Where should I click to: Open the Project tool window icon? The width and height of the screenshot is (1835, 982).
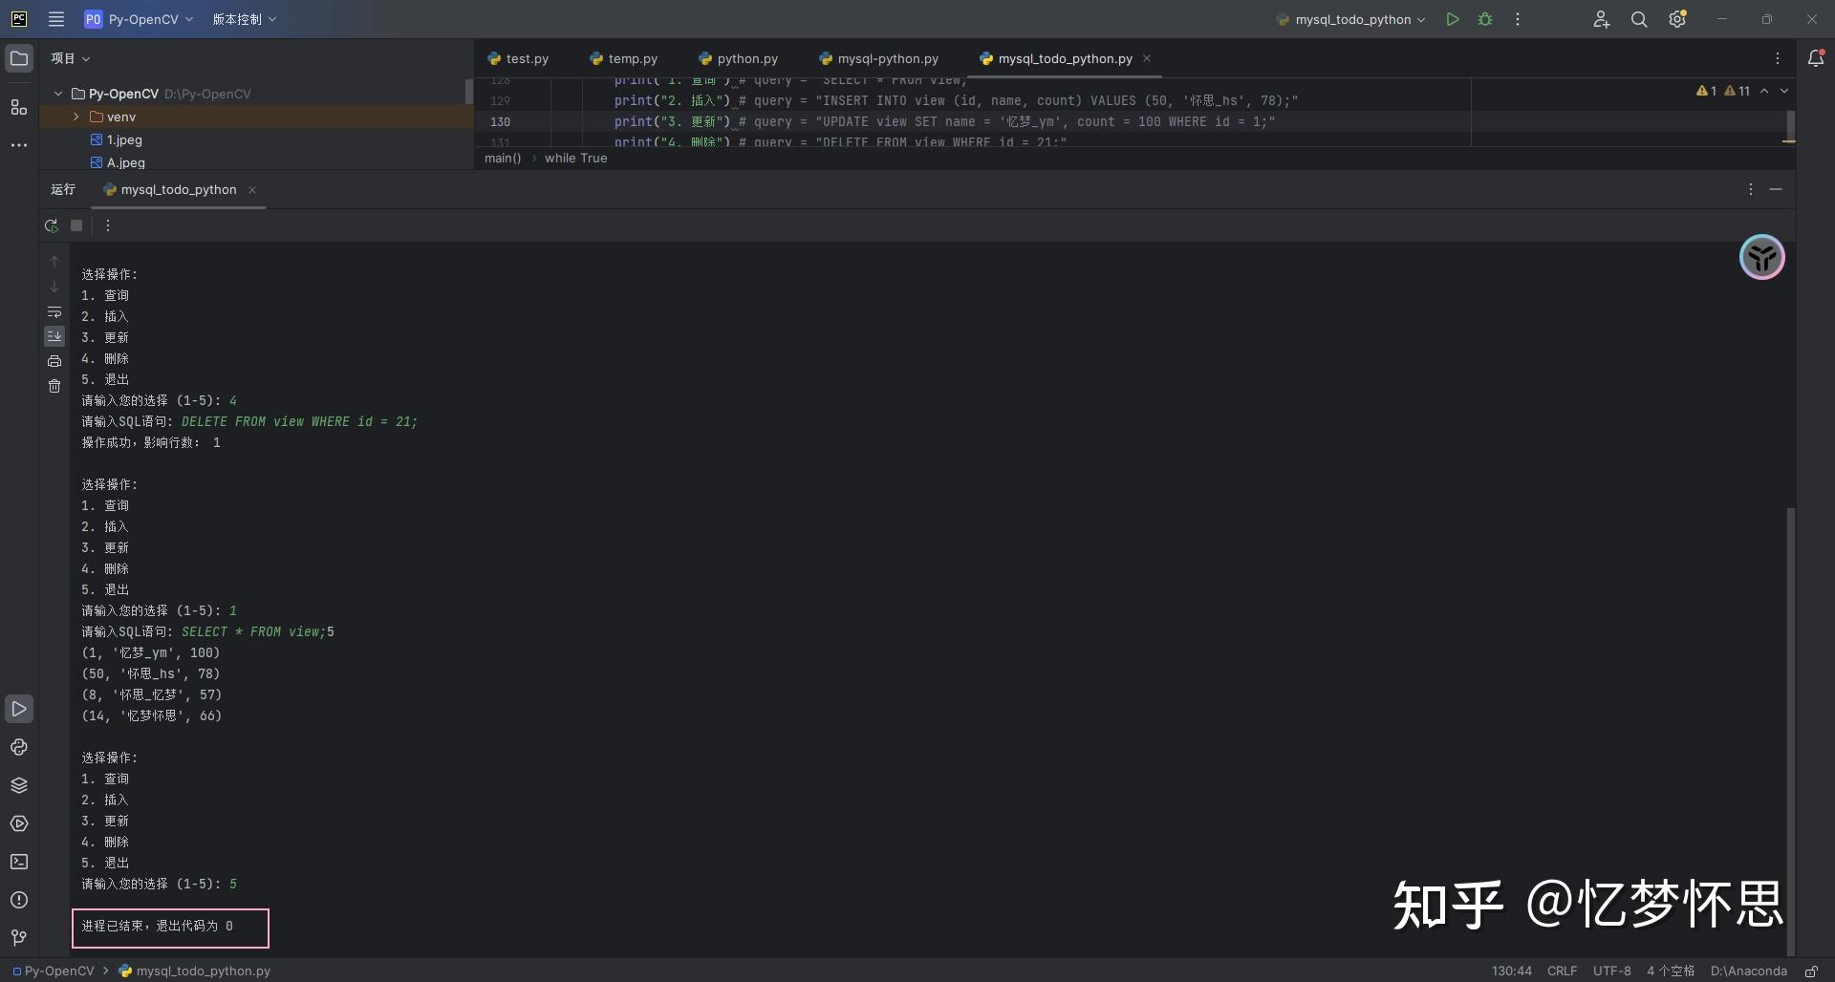tap(19, 58)
